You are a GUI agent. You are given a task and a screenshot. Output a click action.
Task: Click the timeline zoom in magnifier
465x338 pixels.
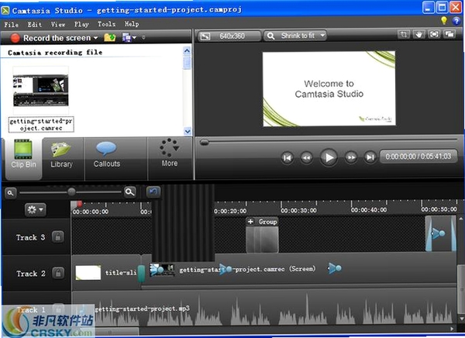click(130, 192)
